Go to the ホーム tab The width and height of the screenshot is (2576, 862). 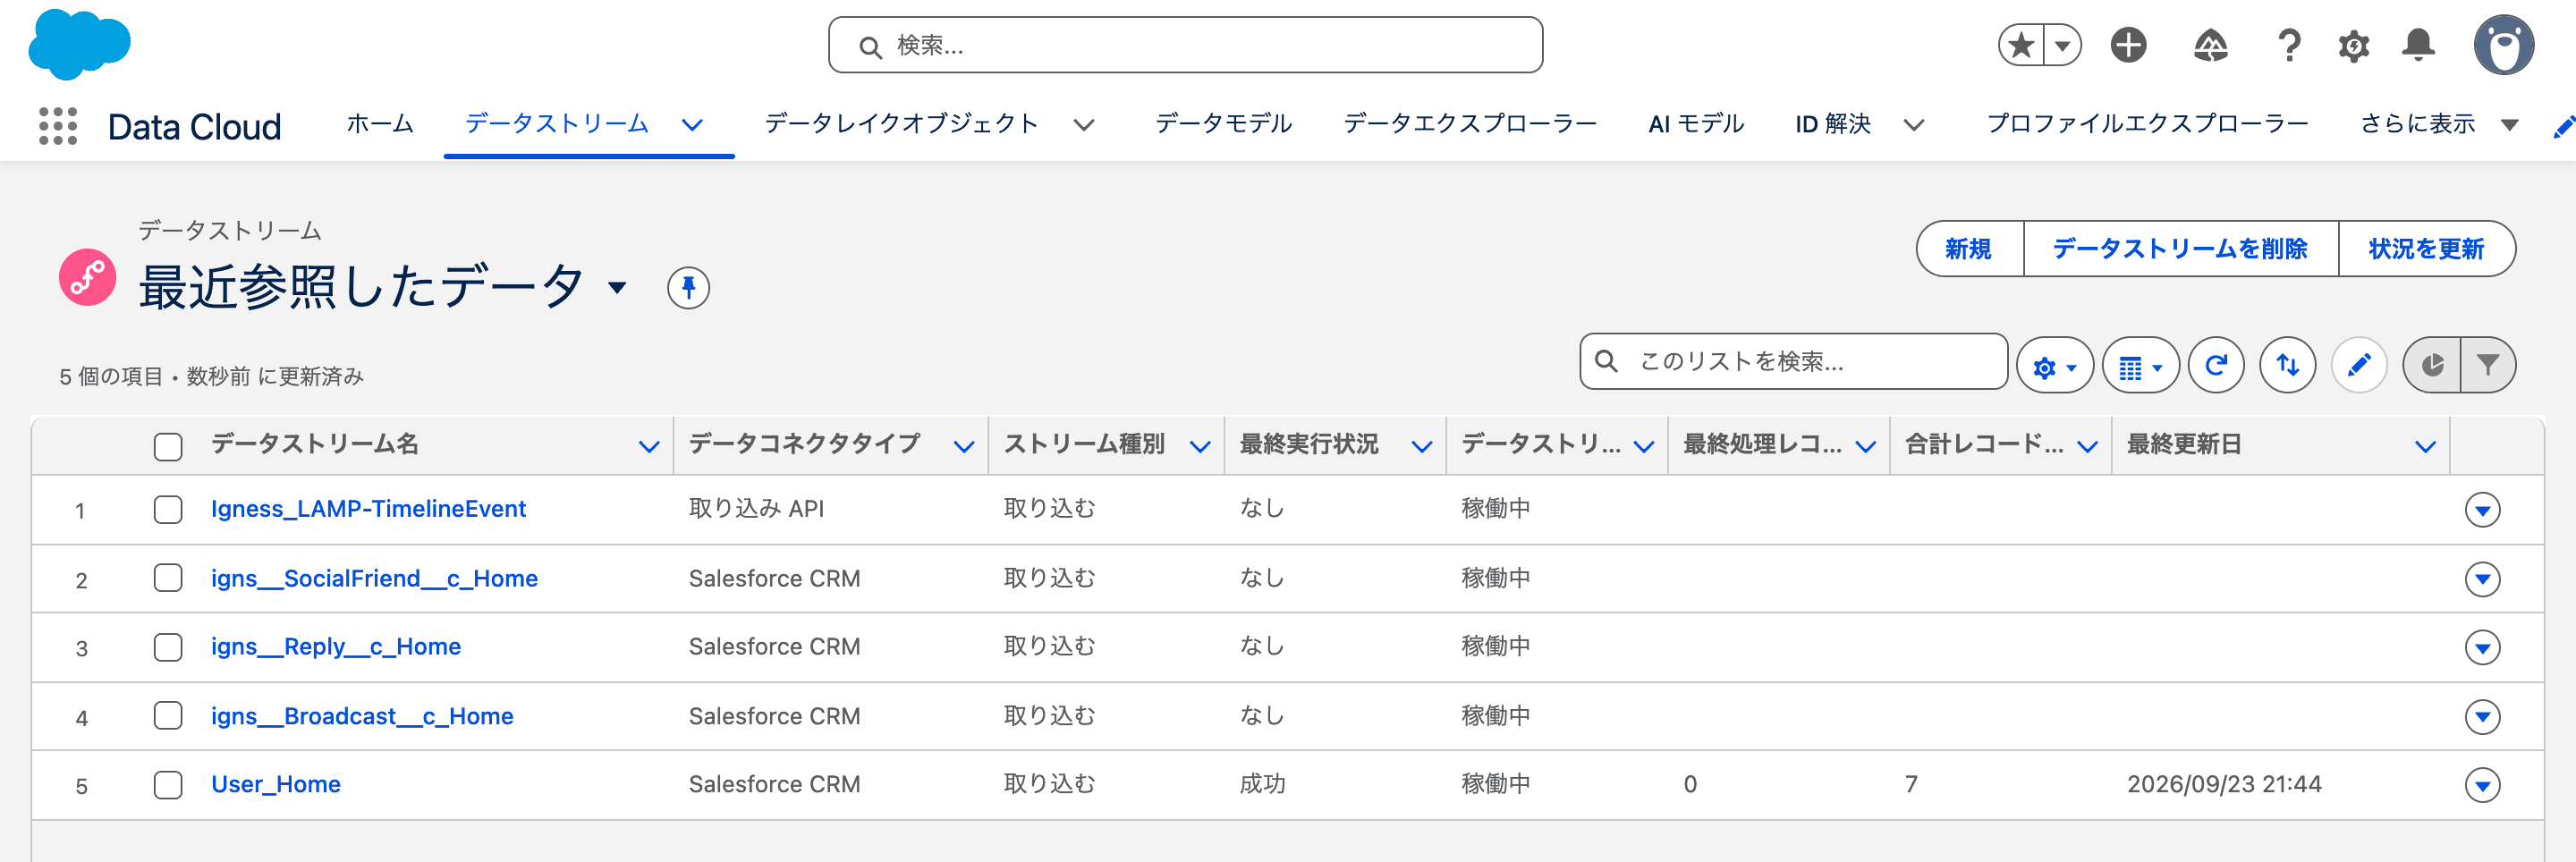[x=380, y=124]
